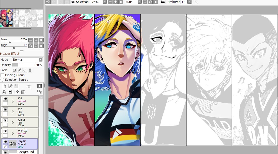Merge layer down with arrow icon
The image size is (278, 154).
(x=4, y=92)
